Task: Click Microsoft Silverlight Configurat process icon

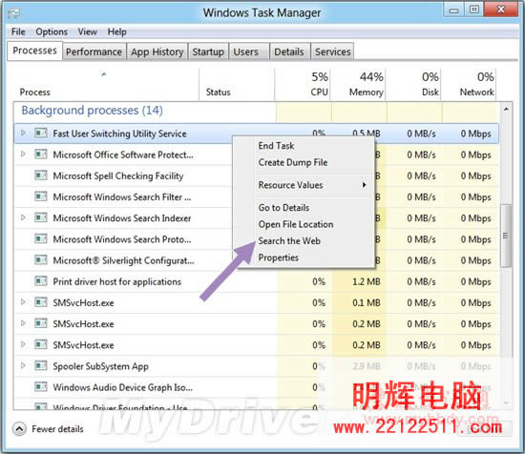Action: [x=41, y=260]
